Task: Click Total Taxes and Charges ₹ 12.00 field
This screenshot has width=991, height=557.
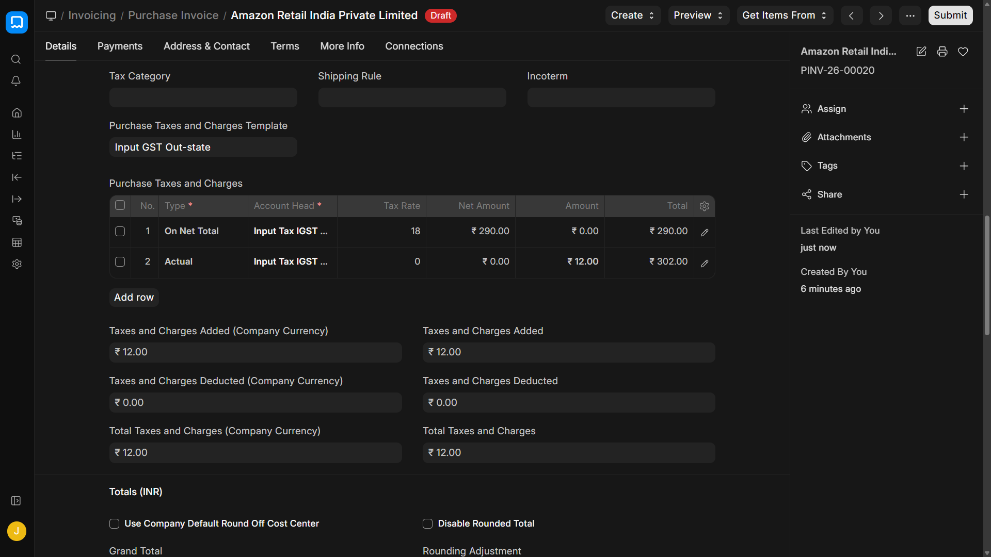Action: click(569, 453)
